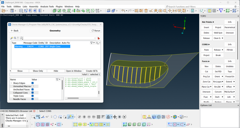Close the Browser List red X icon
This screenshot has height=128, width=240.
(34, 111)
